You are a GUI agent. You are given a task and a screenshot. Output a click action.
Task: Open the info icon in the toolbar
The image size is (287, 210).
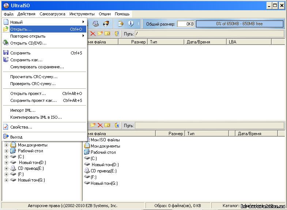(131, 24)
